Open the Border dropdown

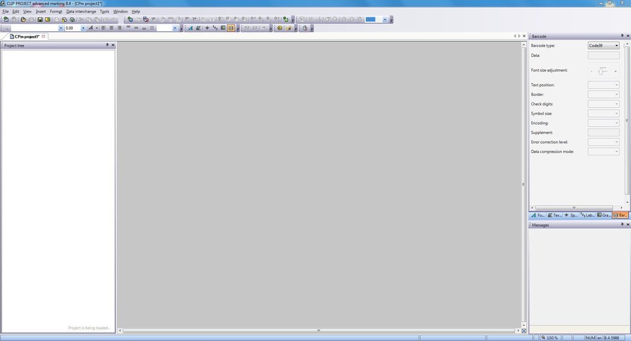coord(603,94)
